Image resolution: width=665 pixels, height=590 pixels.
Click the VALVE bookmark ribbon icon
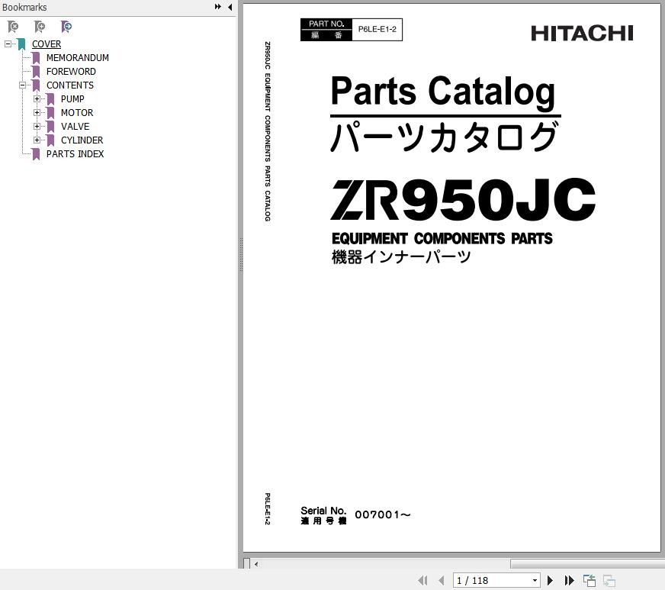[x=50, y=126]
